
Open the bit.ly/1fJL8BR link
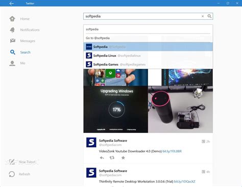click(x=172, y=151)
